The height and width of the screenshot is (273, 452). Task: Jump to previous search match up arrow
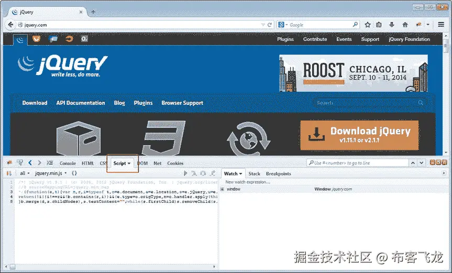pyautogui.click(x=413, y=163)
